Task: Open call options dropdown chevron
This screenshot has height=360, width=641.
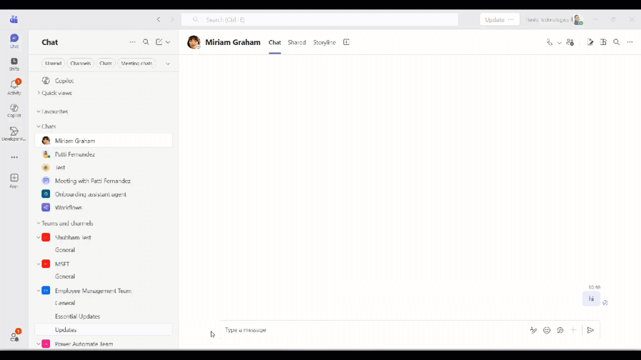Action: pyautogui.click(x=559, y=42)
